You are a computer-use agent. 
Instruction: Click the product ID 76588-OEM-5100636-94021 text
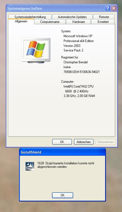pyautogui.click(x=82, y=72)
